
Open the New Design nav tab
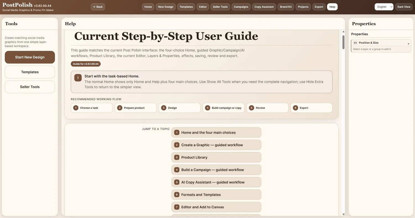point(166,7)
